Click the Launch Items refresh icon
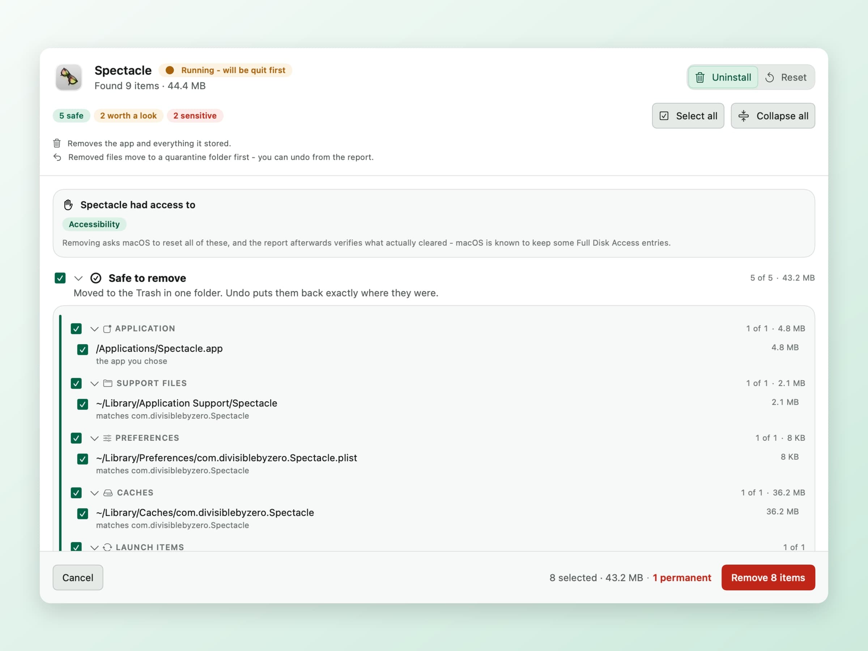The width and height of the screenshot is (868, 651). pyautogui.click(x=107, y=547)
